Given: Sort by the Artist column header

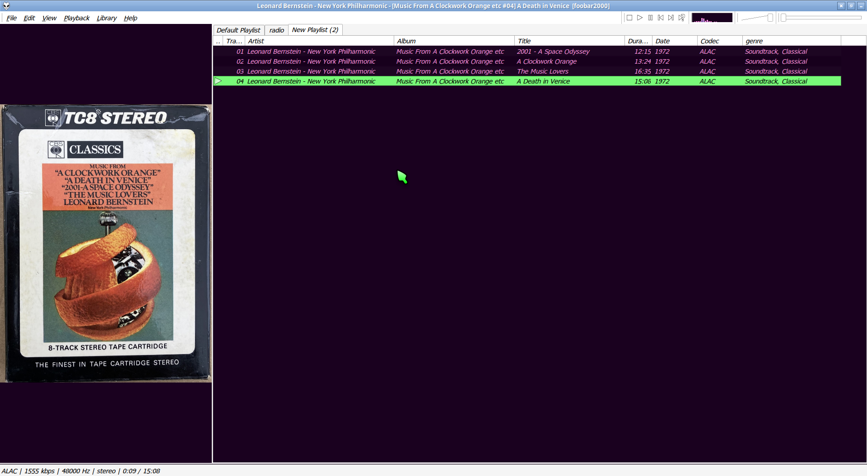Looking at the screenshot, I should [x=319, y=41].
